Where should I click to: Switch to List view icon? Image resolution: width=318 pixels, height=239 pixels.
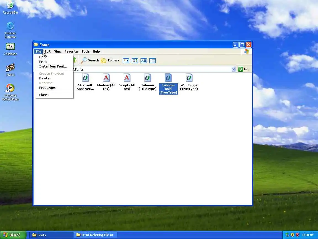(135, 61)
